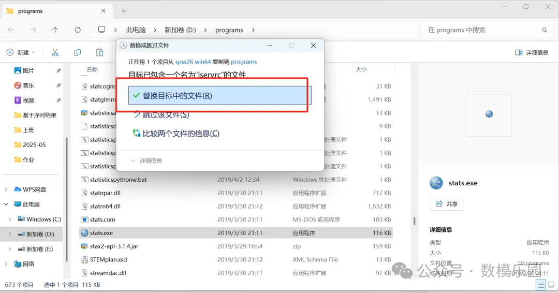559x293 pixels.
Task: Select WPS网盘 in sidebar
Action: tap(30, 189)
